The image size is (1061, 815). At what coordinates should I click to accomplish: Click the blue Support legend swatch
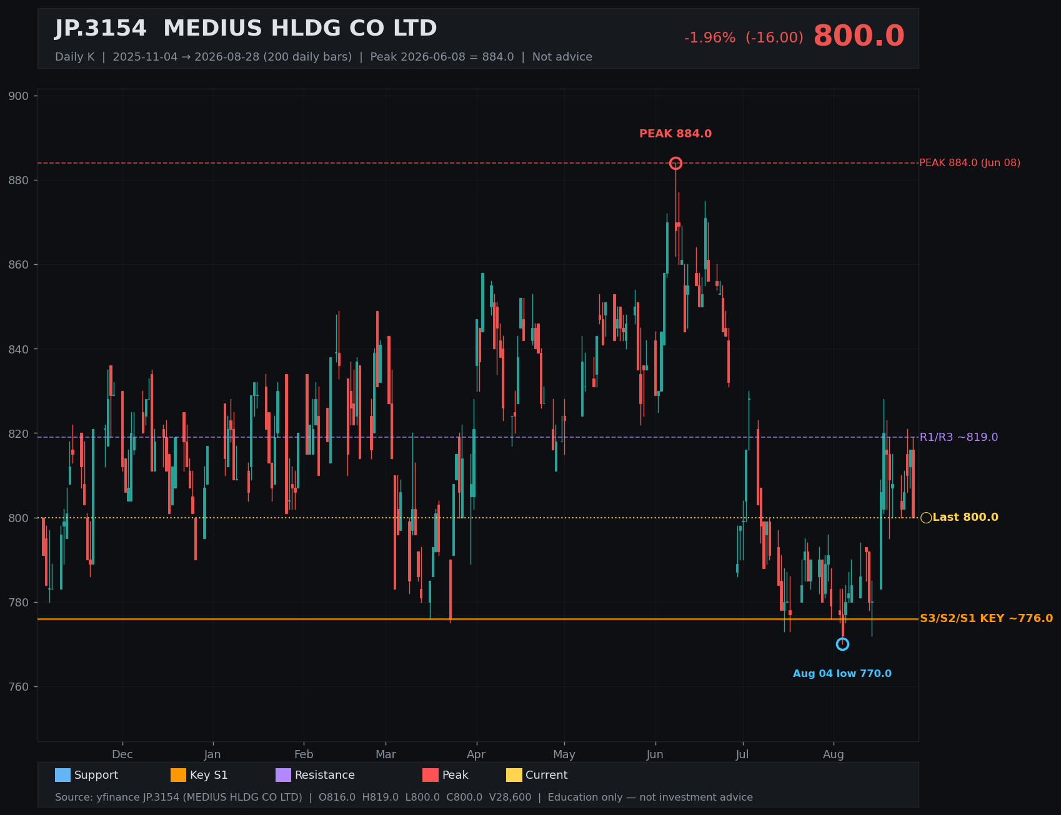pyautogui.click(x=62, y=775)
